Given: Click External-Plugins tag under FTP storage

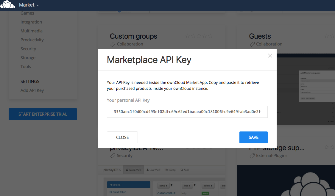Looking at the screenshot, I should pyautogui.click(x=272, y=156).
